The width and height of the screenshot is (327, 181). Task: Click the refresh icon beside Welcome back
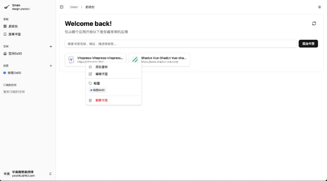click(314, 24)
